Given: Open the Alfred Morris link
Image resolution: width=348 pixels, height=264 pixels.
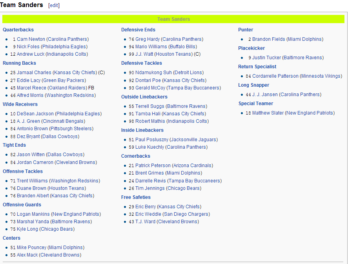Looking at the screenshot, I should coord(30,95).
